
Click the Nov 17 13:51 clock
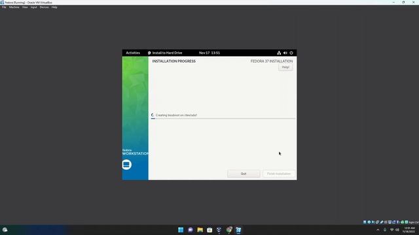click(x=209, y=53)
